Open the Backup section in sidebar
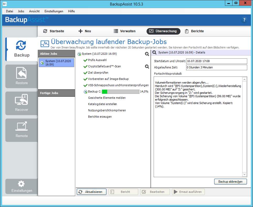The width and height of the screenshot is (253, 207). pyautogui.click(x=21, y=49)
